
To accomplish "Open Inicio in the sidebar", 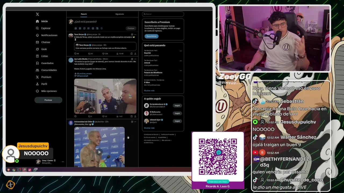I will point(42,21).
